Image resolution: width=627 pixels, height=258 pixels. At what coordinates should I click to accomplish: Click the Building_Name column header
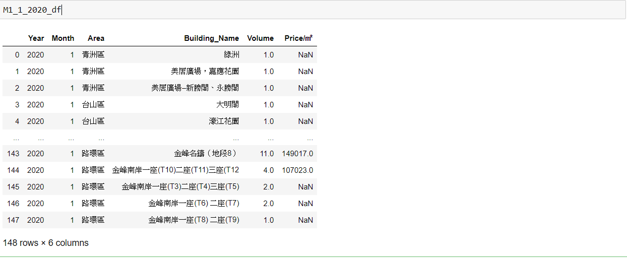212,38
